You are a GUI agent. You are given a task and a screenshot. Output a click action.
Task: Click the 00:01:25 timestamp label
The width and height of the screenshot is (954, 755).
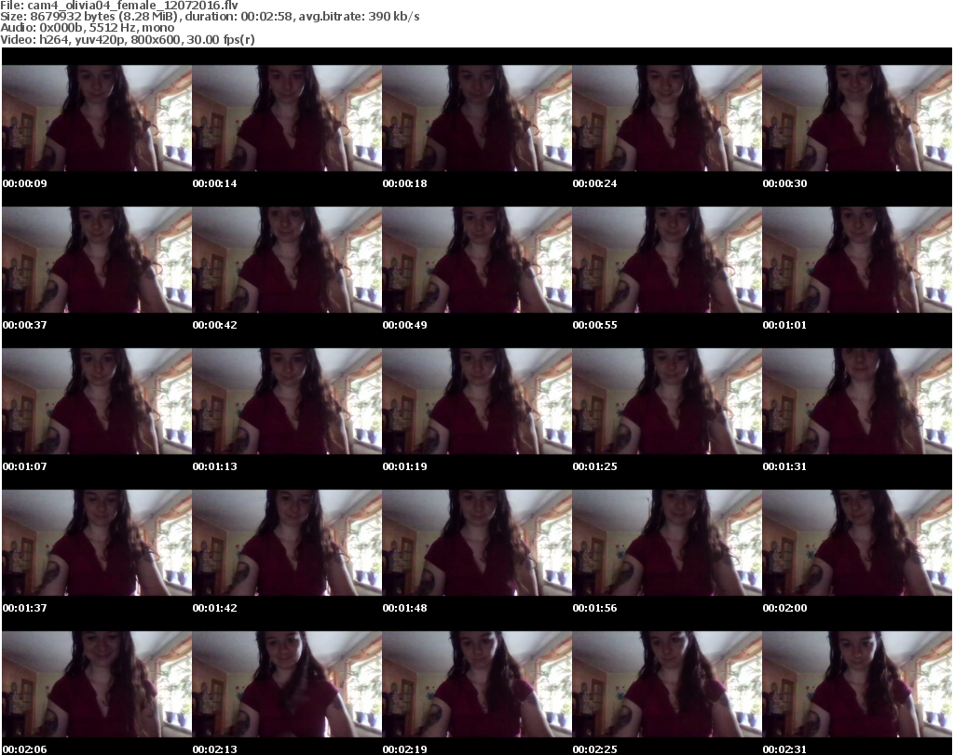point(594,466)
